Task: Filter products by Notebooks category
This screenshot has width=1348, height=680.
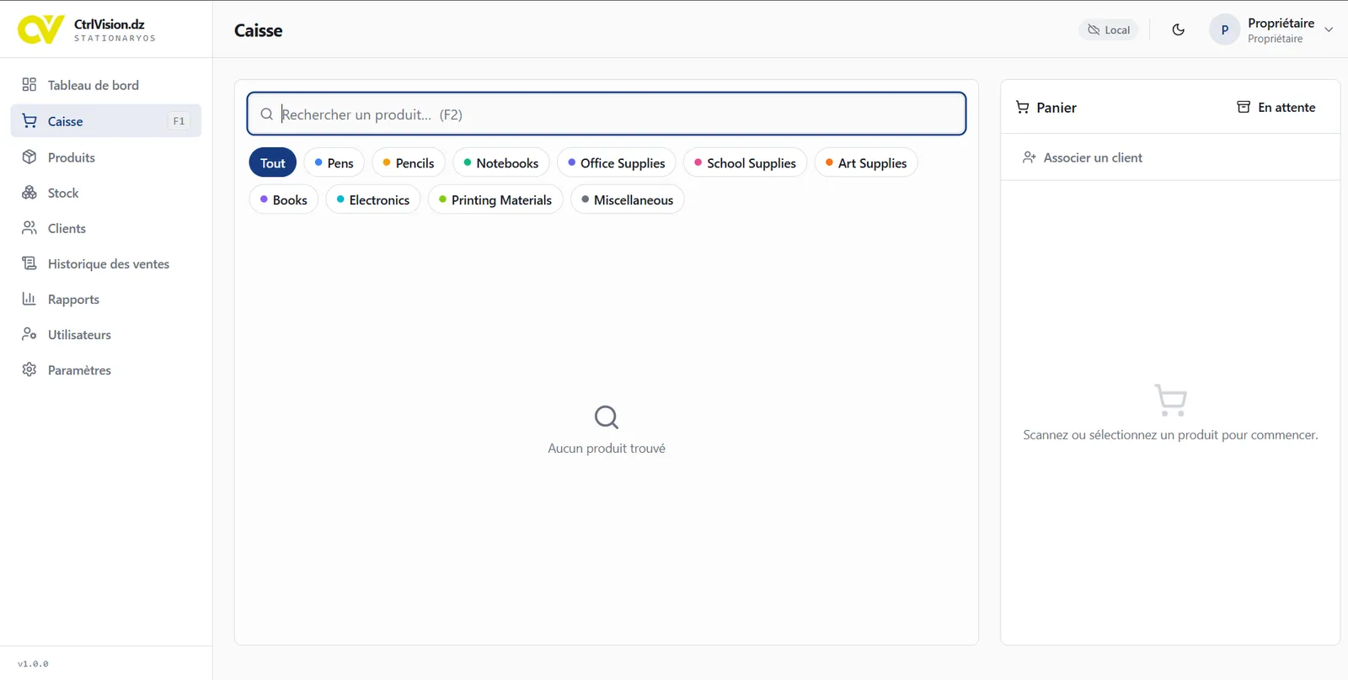Action: 501,163
